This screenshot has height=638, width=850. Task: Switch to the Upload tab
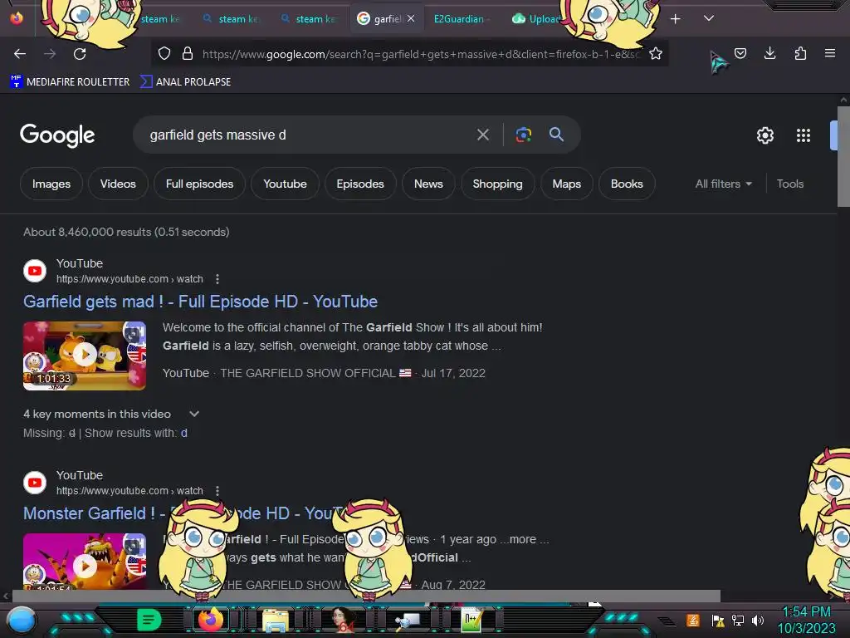pyautogui.click(x=536, y=19)
